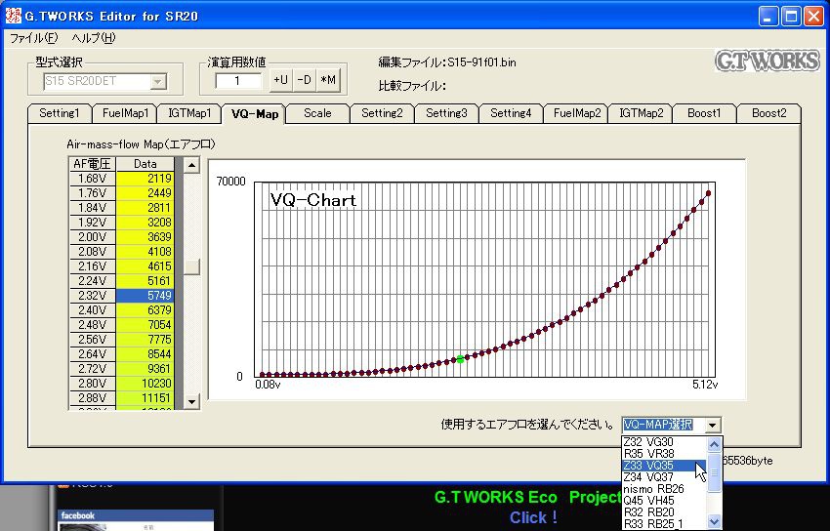Click the -D decrement button
The width and height of the screenshot is (830, 531).
tap(305, 80)
